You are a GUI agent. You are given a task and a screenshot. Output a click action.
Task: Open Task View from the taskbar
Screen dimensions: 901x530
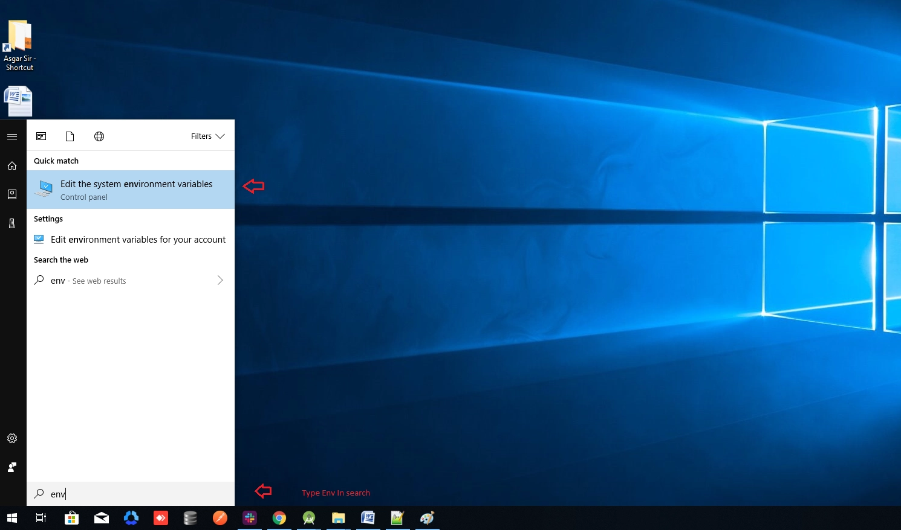(41, 518)
